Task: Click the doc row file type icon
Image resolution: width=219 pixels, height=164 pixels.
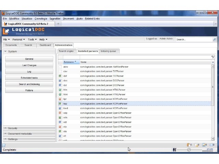Action: tap(60, 81)
